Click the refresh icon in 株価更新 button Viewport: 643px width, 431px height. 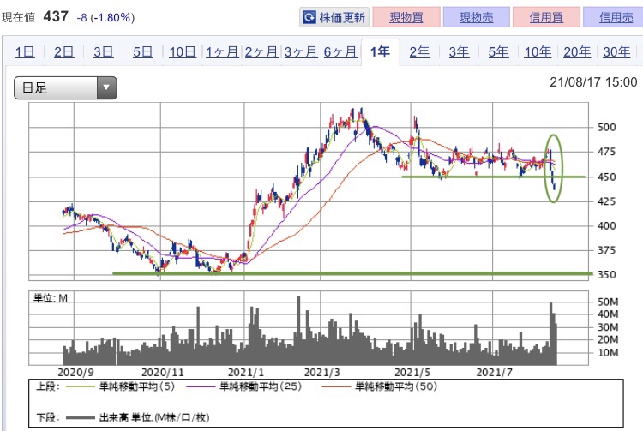(309, 17)
